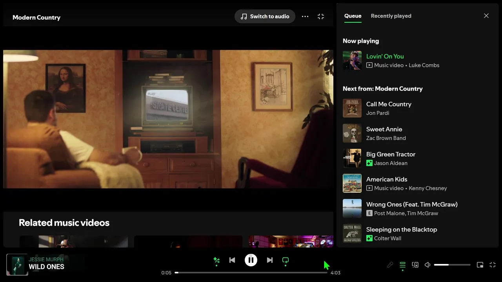Click the Jon Pardi artist name

(378, 113)
